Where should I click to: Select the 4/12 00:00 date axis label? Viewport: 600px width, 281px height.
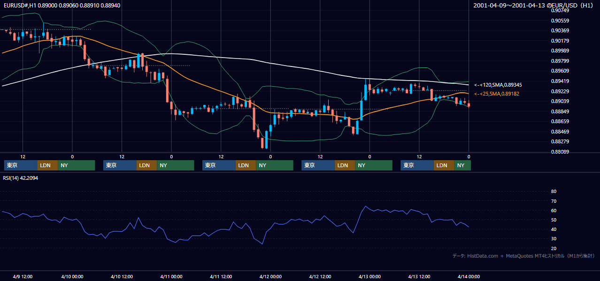point(270,276)
